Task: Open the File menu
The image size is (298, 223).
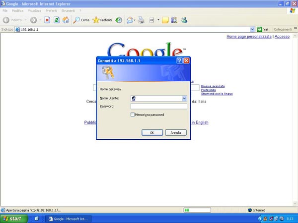Action: point(5,11)
